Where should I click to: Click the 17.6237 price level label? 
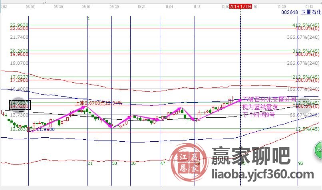19,77
